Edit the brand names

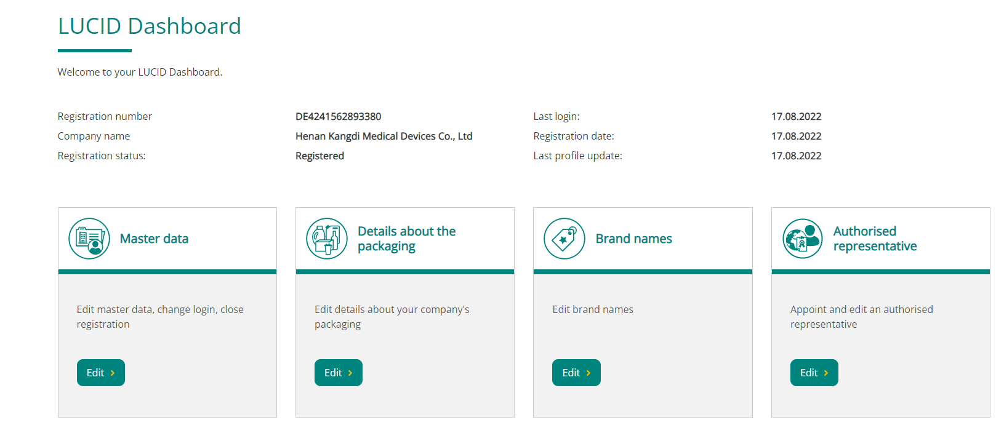[x=576, y=373]
